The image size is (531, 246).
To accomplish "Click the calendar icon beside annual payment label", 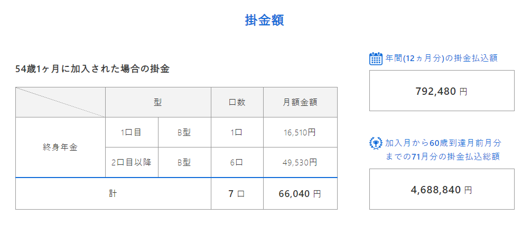I will point(376,58).
